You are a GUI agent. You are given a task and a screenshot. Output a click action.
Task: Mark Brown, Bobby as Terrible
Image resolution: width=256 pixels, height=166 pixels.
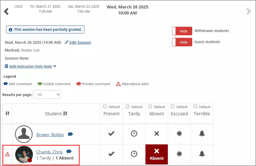[x=202, y=134]
